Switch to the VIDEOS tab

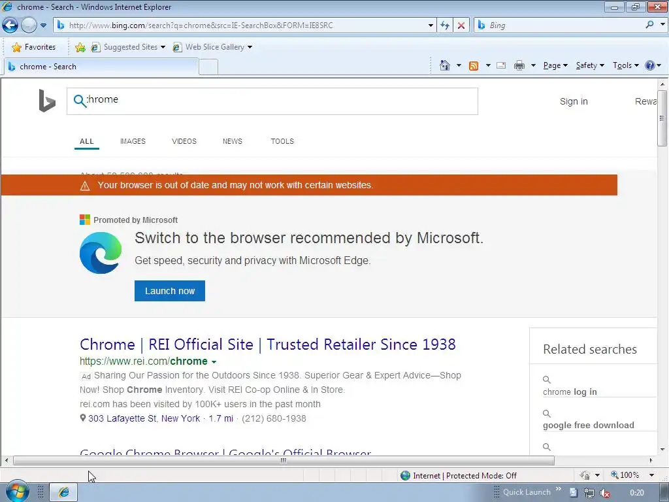click(184, 141)
